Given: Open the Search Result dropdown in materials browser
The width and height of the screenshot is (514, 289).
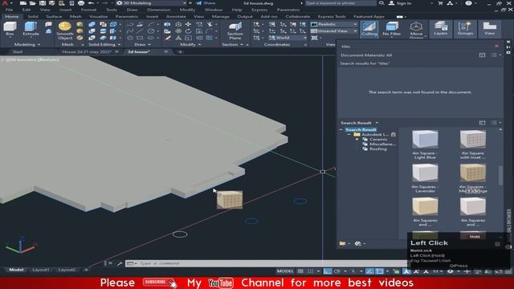Looking at the screenshot, I should pos(359,123).
